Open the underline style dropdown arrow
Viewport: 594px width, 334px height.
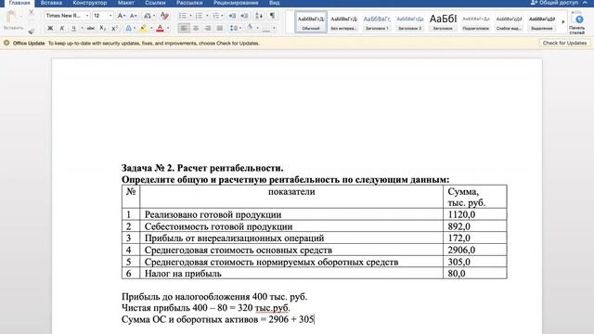tap(82, 28)
